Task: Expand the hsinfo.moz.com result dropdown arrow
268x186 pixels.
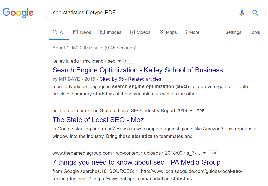Action: point(191,110)
